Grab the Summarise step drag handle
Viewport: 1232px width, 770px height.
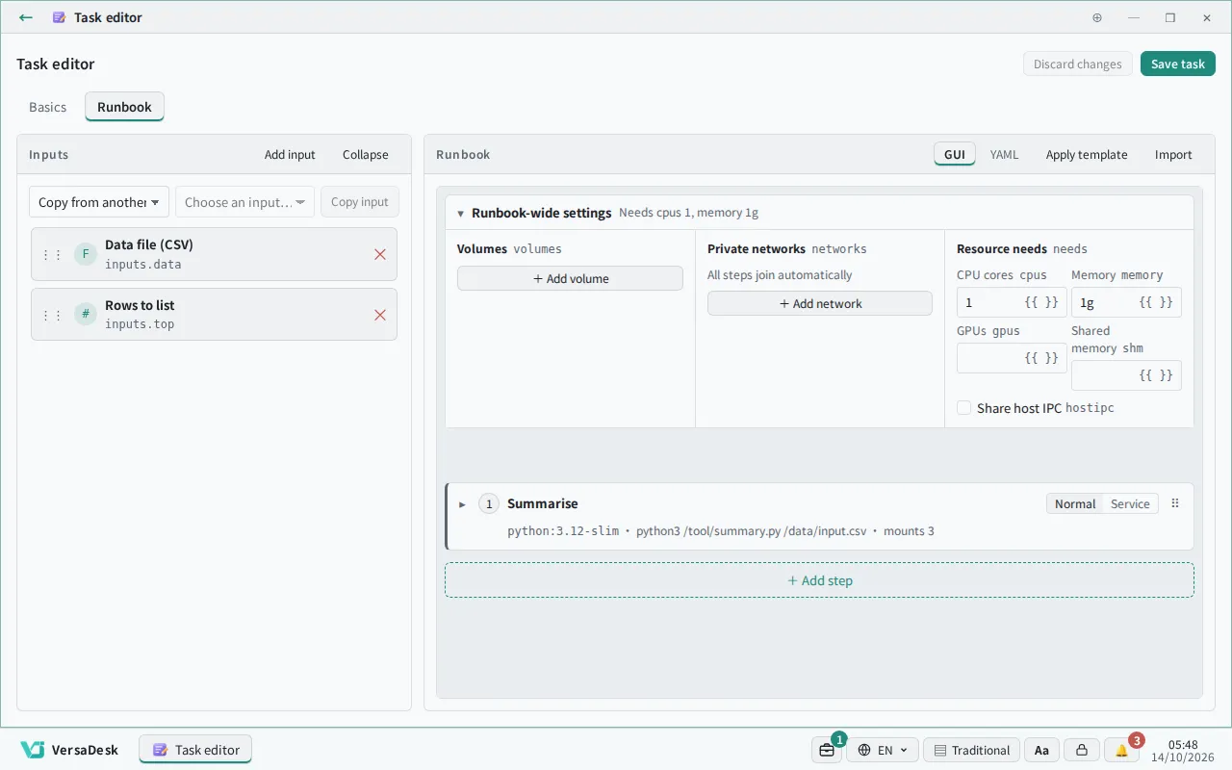pos(1175,503)
